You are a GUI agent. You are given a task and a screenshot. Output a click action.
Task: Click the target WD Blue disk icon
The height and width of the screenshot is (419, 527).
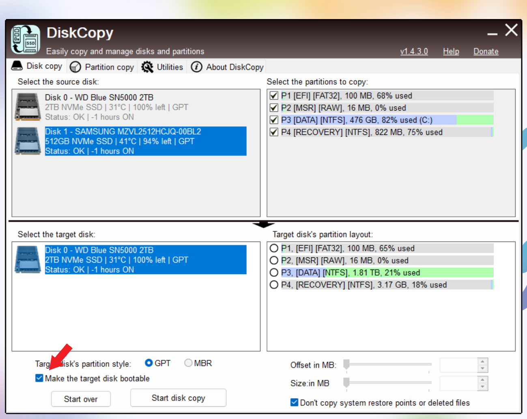[x=27, y=260]
